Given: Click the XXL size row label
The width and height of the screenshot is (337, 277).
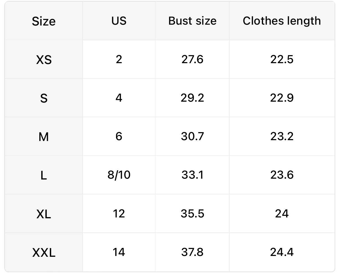Looking at the screenshot, I should 44,252.
